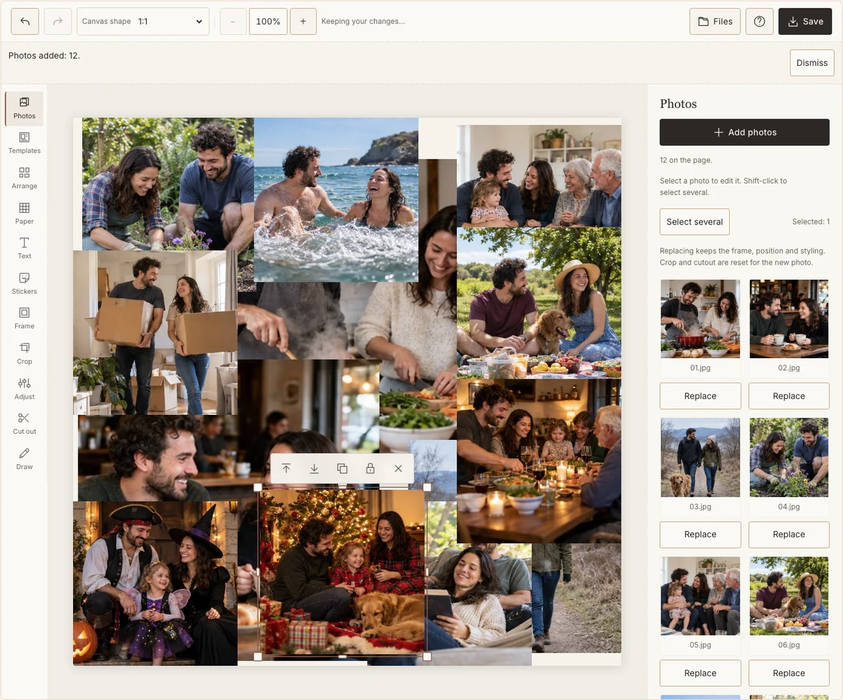This screenshot has height=700, width=843.
Task: Toggle Select several mode
Action: pos(695,222)
